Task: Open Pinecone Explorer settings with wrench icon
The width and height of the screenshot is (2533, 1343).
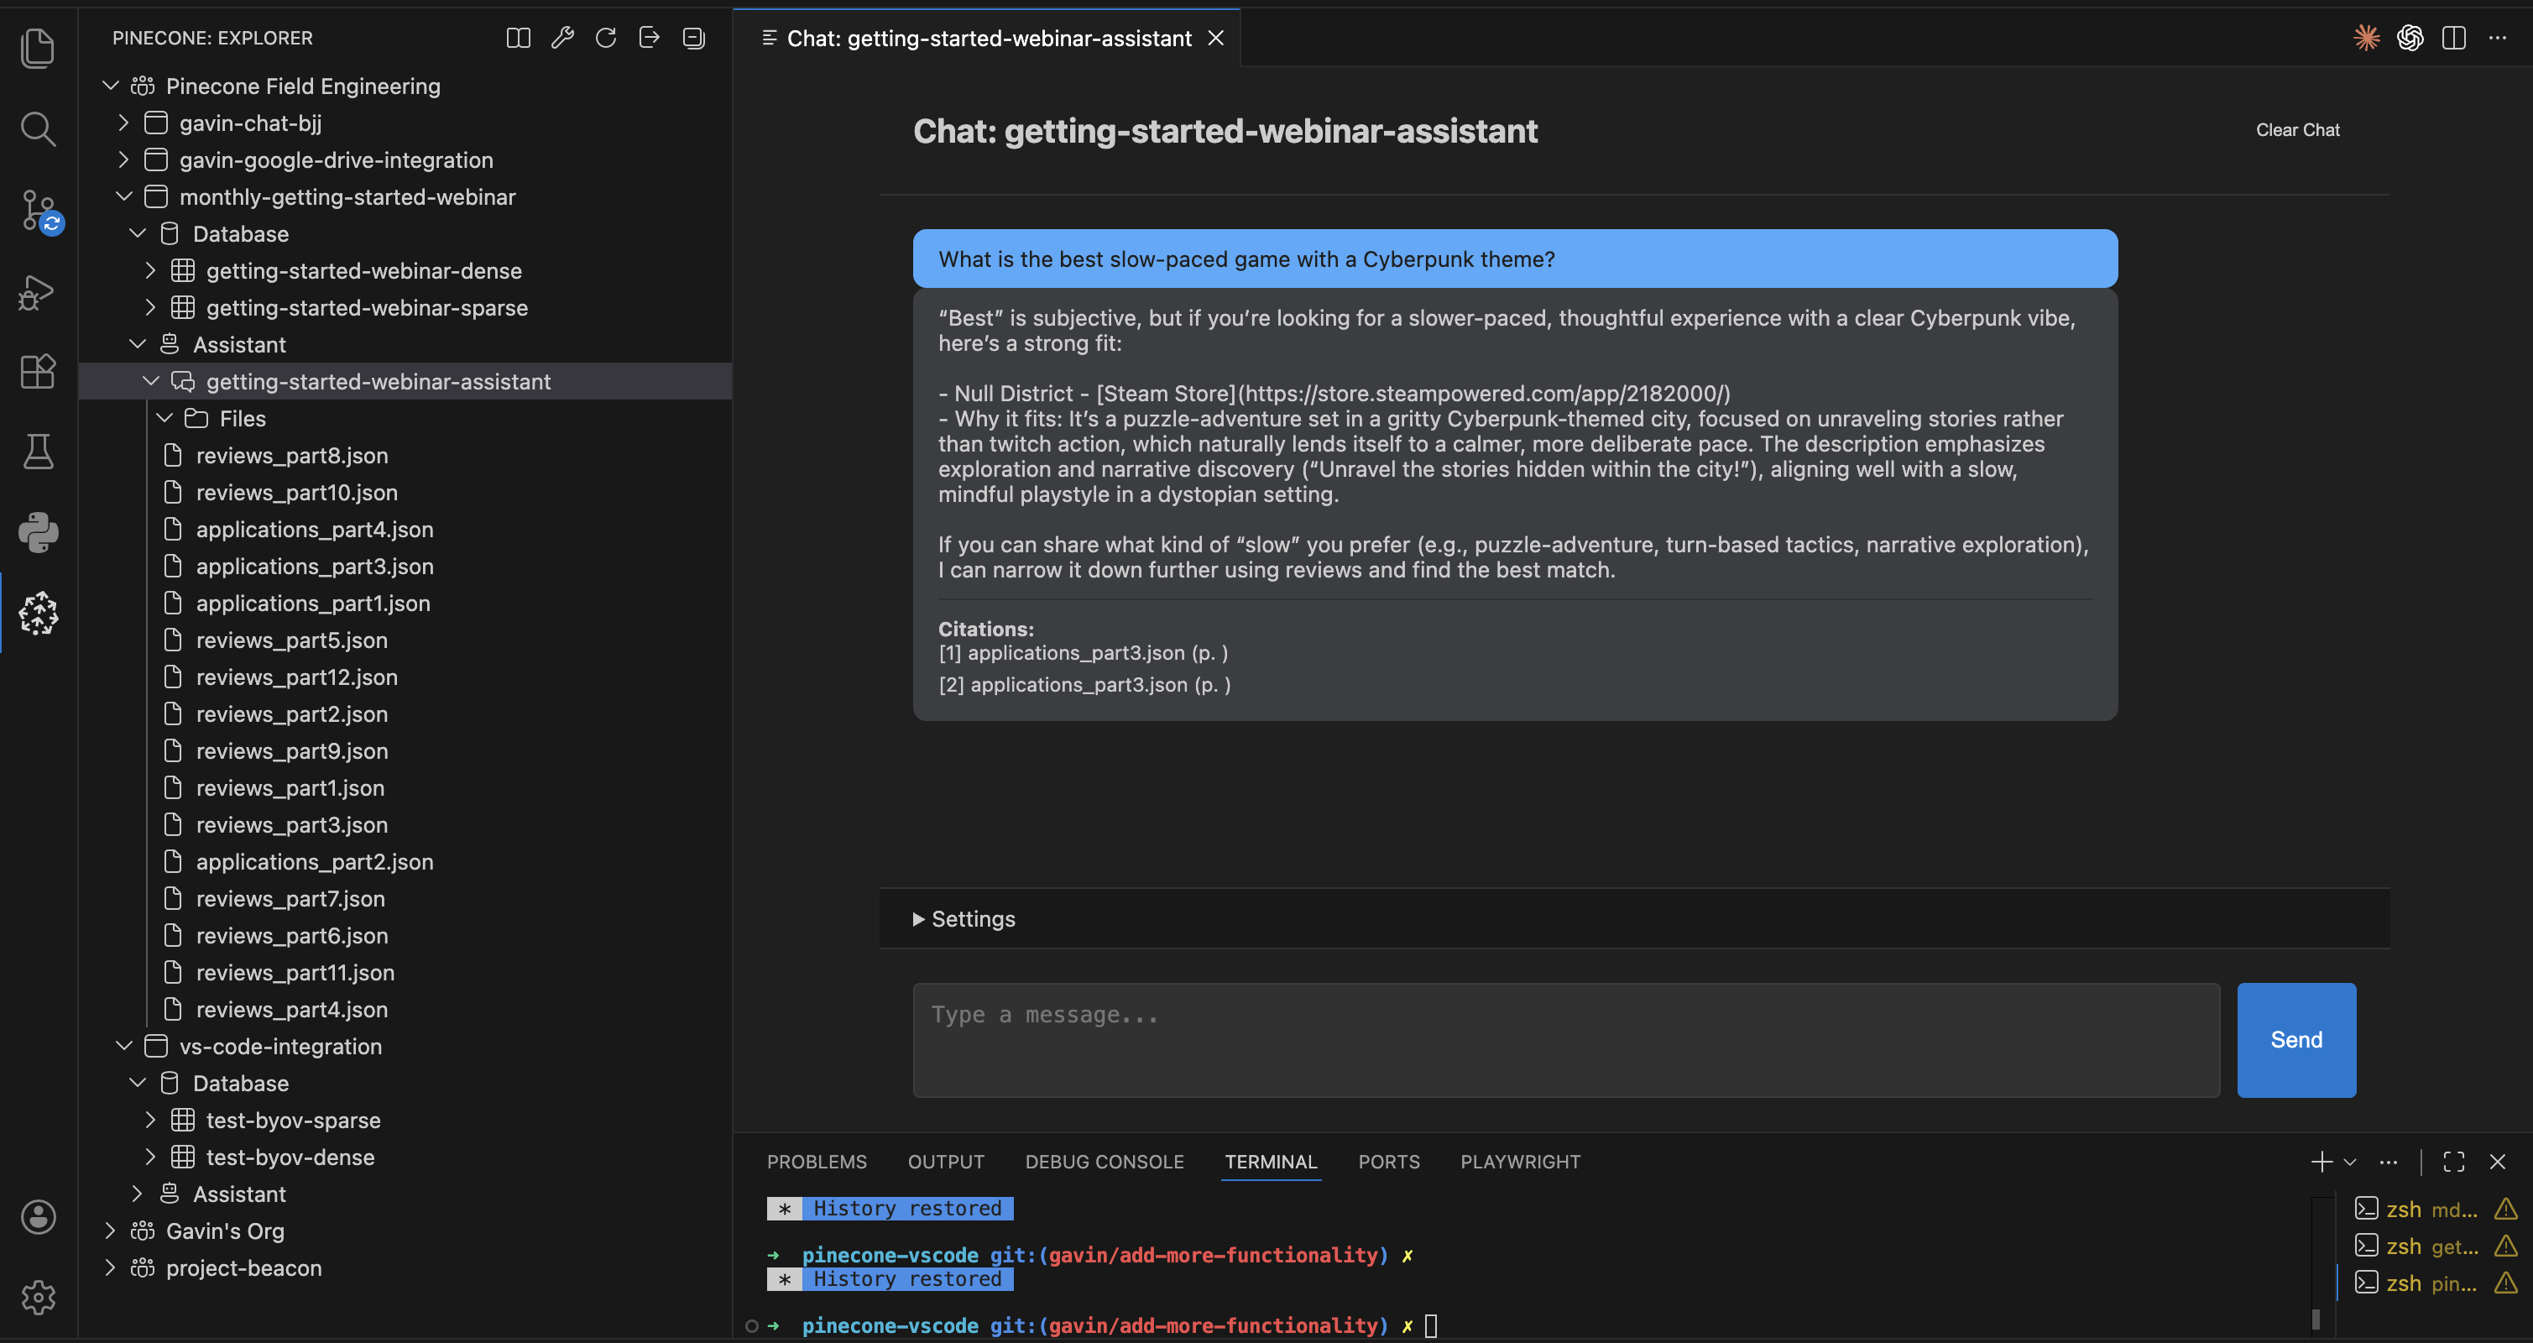Action: [562, 38]
